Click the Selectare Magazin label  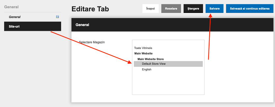92,42
